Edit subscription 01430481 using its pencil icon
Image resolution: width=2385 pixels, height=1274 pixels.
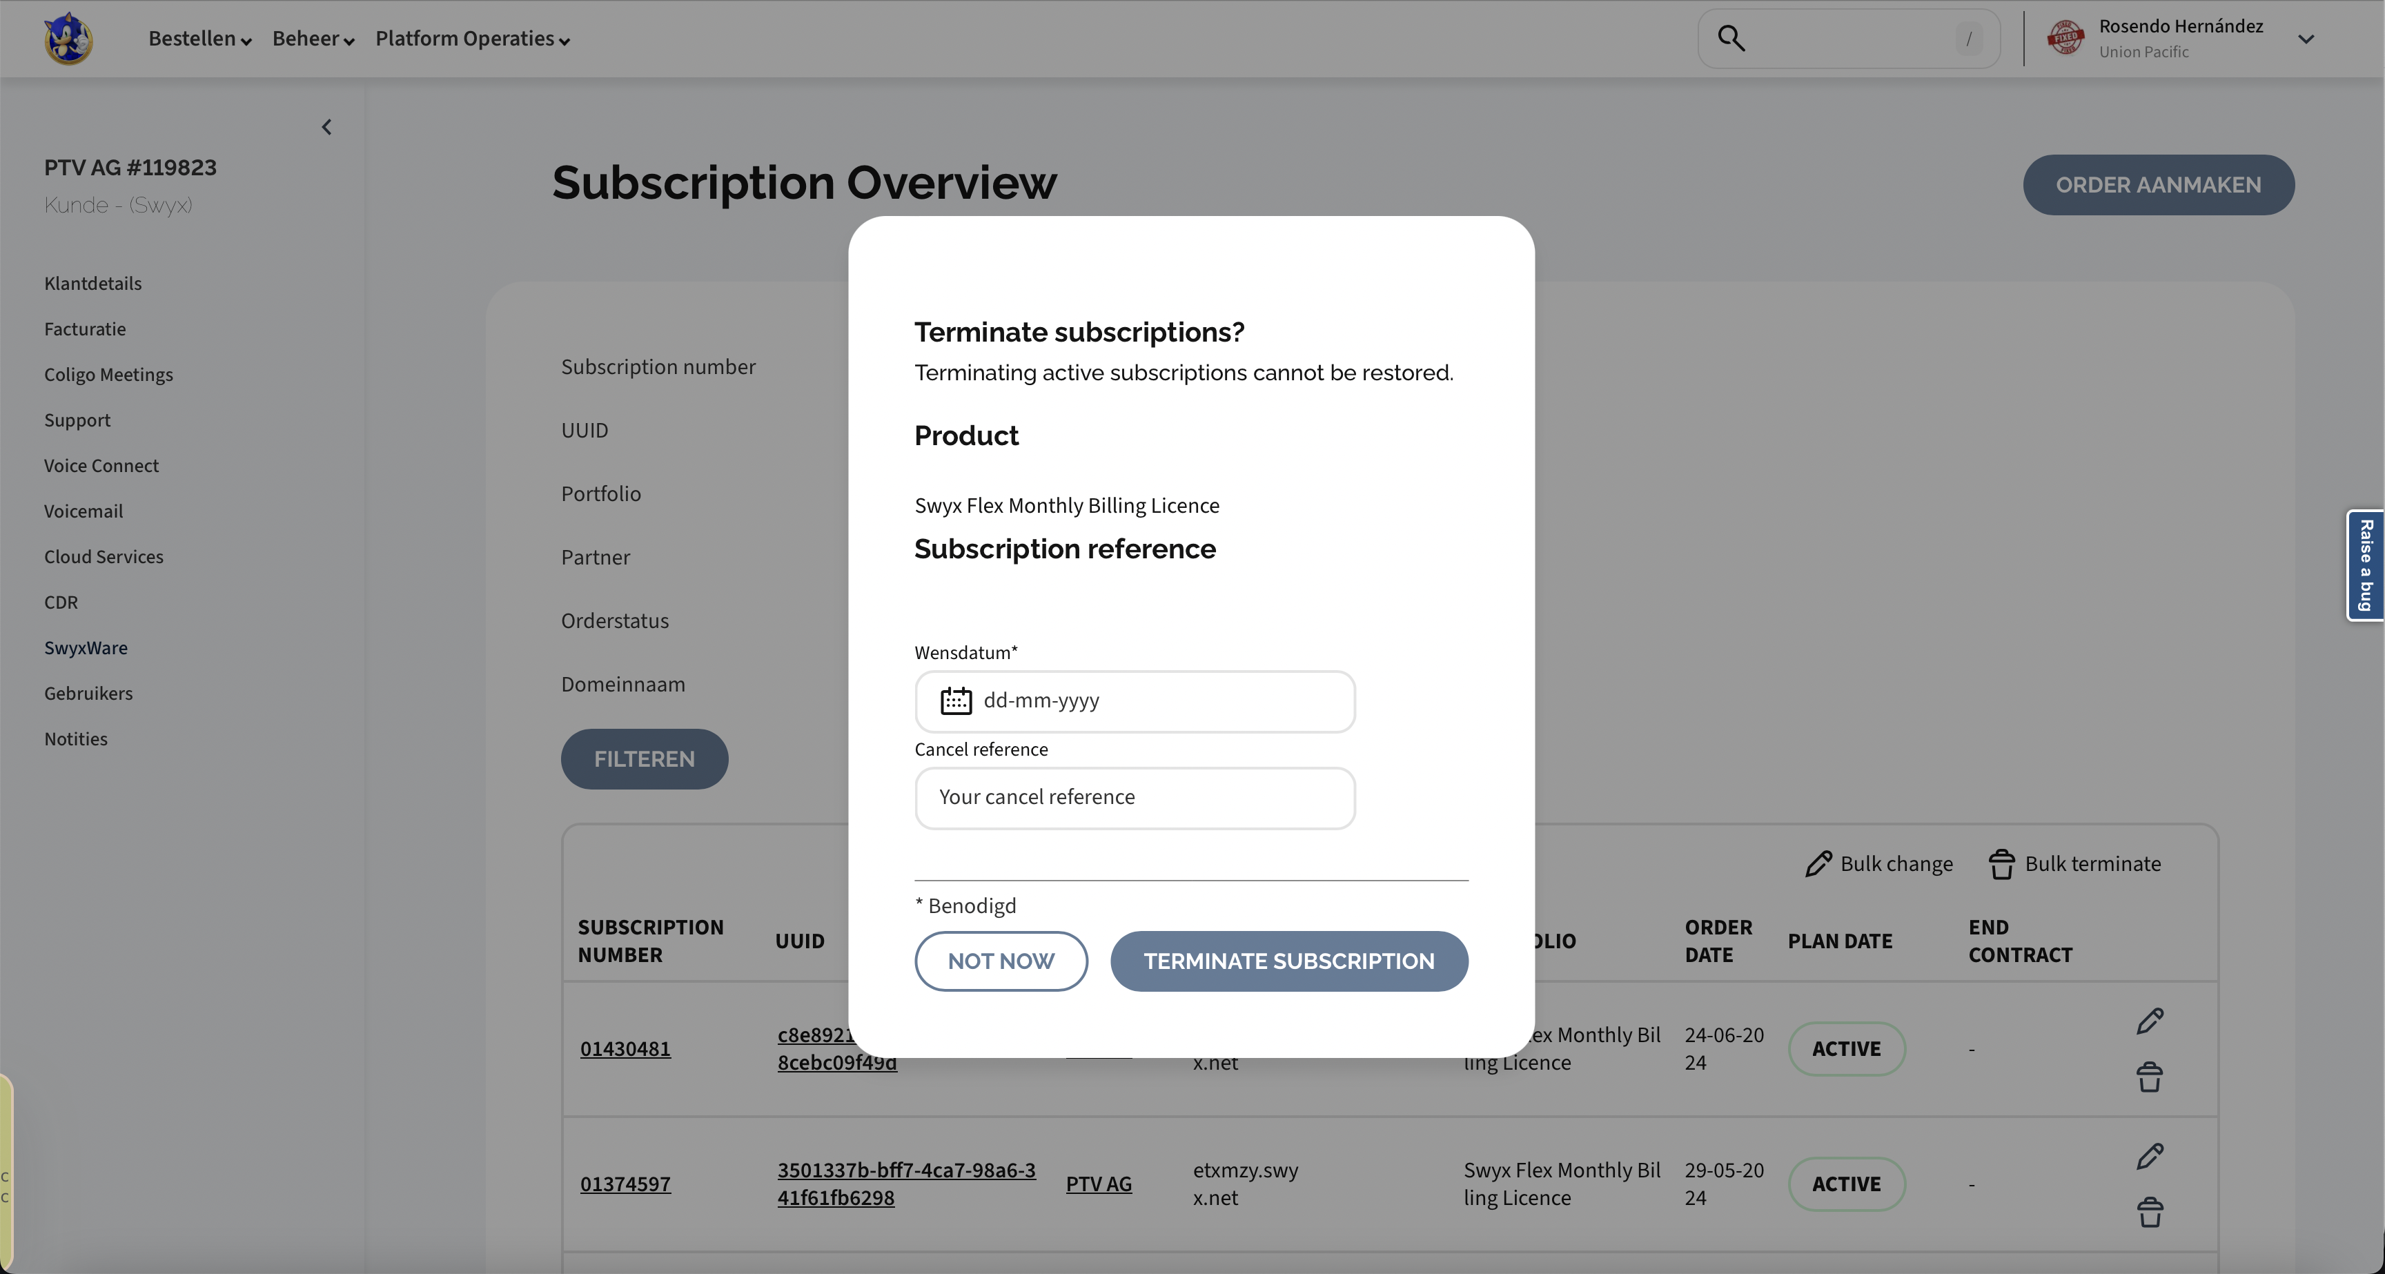2152,1020
